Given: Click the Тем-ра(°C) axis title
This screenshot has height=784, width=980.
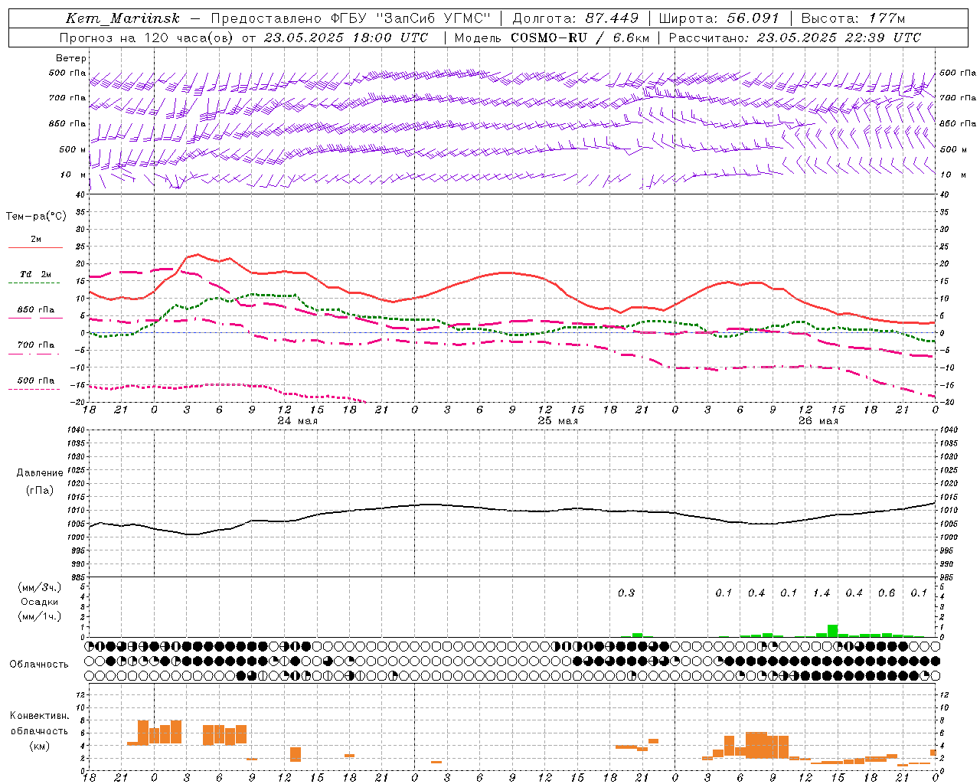Looking at the screenshot, I should point(36,216).
